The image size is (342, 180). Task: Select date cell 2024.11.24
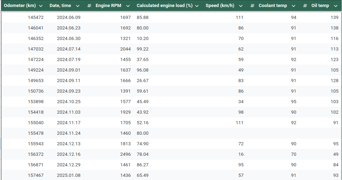[69, 133]
